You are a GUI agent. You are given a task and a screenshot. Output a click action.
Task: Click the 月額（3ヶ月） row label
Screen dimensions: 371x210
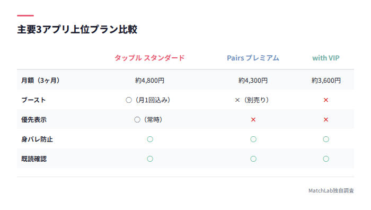click(x=40, y=81)
